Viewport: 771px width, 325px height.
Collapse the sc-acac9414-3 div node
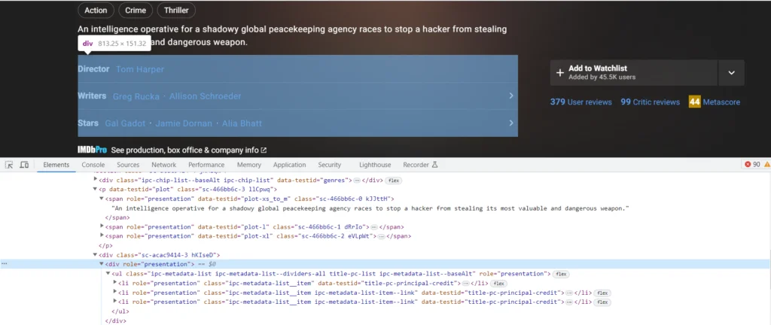[96, 255]
